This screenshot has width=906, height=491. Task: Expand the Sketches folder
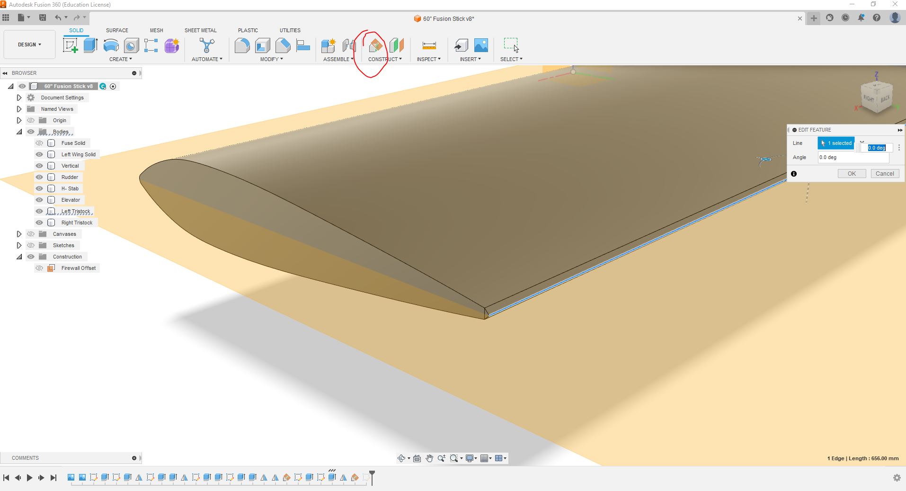click(x=19, y=245)
